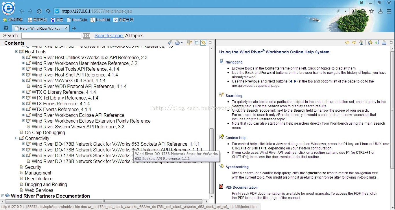Click the Contents tree horizontal scrollbar
Screen dimensions: 395x210
click(x=104, y=201)
